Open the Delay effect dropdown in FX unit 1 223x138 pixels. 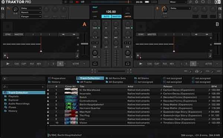pyautogui.click(x=31, y=9)
